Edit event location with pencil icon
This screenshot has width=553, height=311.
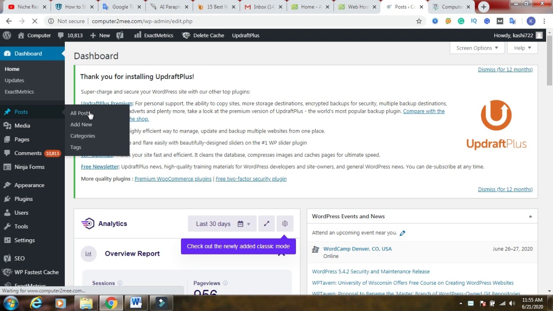(402, 233)
